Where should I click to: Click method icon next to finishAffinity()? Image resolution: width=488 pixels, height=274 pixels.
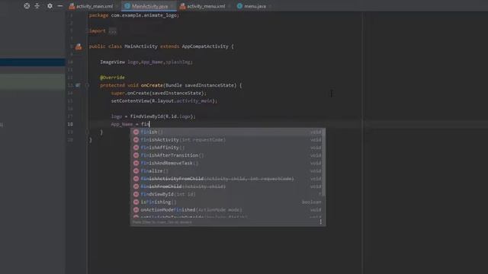point(136,148)
